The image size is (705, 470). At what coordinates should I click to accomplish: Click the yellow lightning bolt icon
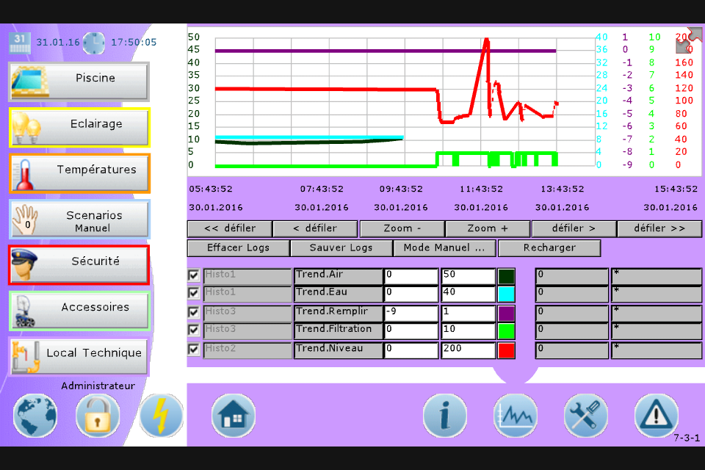[162, 416]
